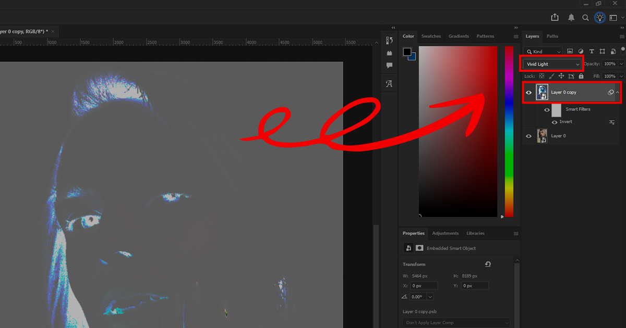Image resolution: width=626 pixels, height=328 pixels.
Task: Click the reset Transform icon
Action: (488, 264)
